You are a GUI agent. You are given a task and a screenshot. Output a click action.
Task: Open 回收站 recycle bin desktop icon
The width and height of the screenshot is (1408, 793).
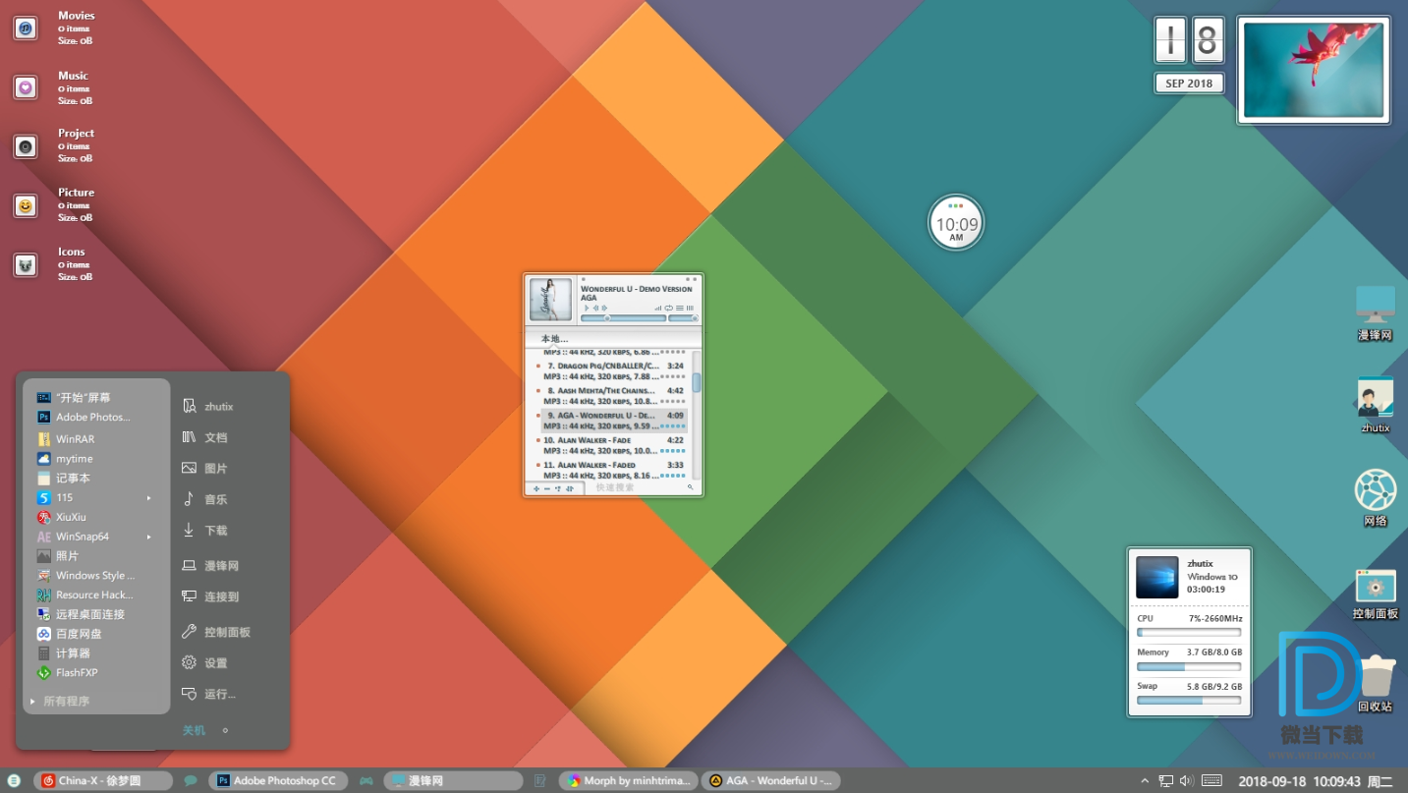click(1376, 683)
